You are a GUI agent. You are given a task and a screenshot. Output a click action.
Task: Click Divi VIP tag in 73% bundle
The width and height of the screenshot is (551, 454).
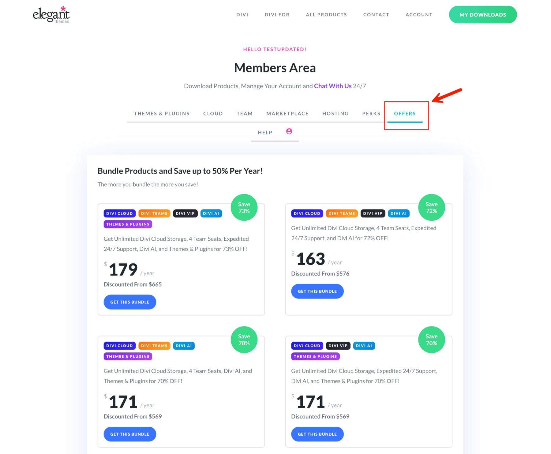pyautogui.click(x=185, y=213)
